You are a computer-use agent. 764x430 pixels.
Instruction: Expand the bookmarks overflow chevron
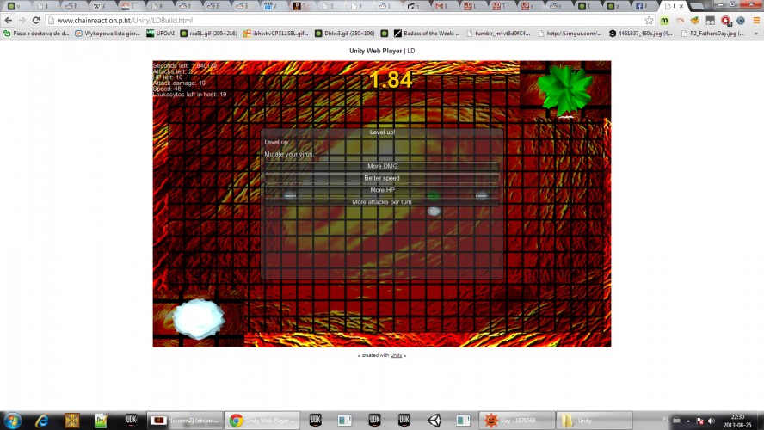point(755,34)
